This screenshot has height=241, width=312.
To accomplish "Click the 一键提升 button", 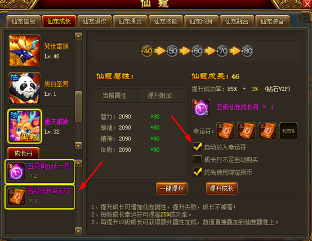I will [x=172, y=188].
